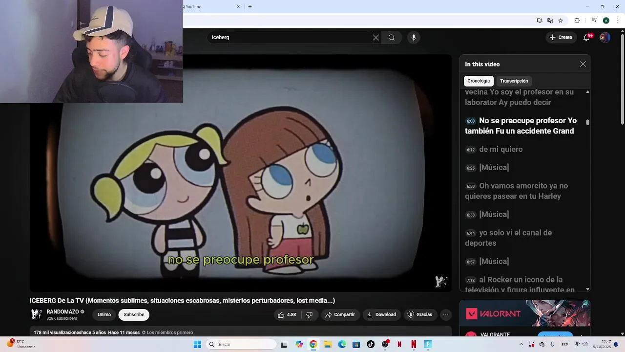Close the In this video panel
The width and height of the screenshot is (625, 352).
tap(583, 64)
